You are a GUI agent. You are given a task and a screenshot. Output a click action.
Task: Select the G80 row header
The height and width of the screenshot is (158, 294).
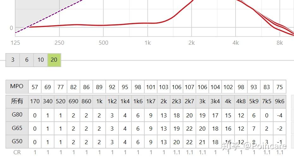[x=17, y=115]
